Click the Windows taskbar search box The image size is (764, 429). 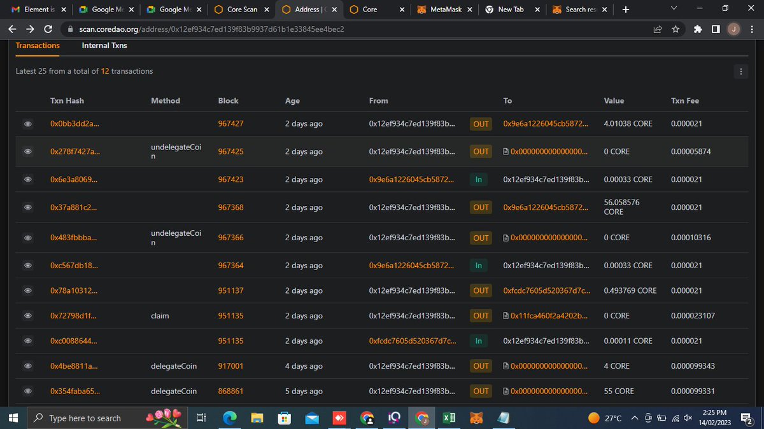pyautogui.click(x=108, y=418)
